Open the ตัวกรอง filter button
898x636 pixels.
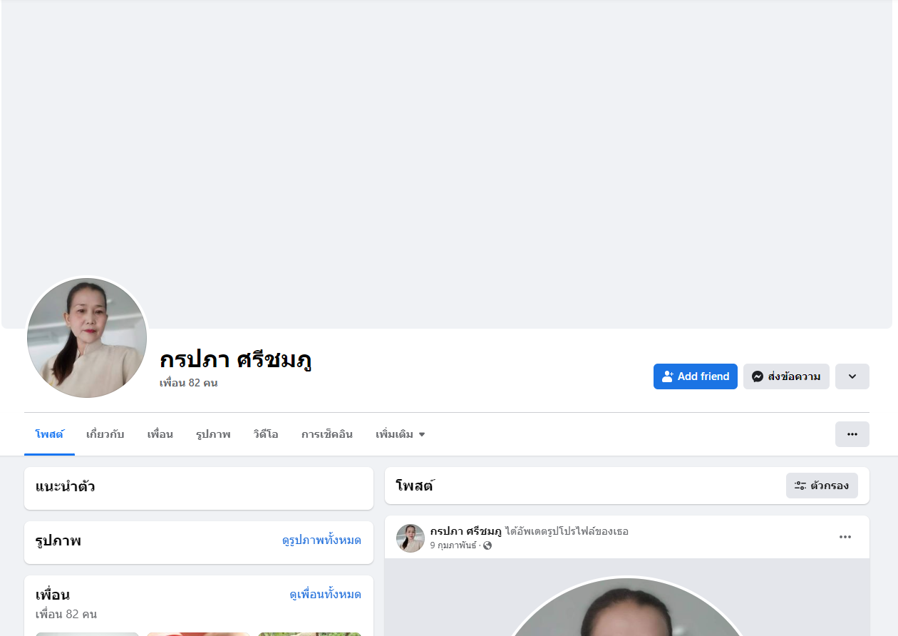click(822, 486)
